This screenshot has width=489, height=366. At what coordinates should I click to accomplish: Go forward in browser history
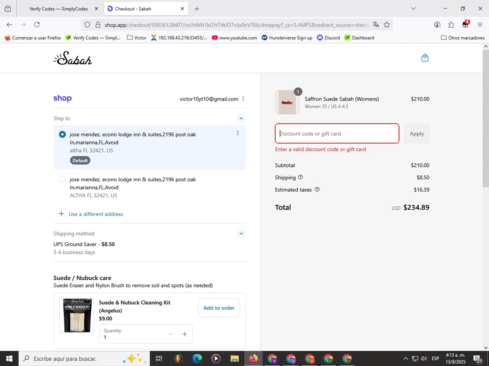pos(23,25)
